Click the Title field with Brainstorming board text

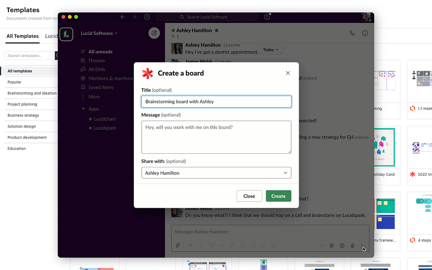tap(216, 102)
